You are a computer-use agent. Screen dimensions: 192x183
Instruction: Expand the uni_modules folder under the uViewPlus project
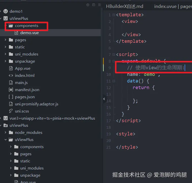5,54
